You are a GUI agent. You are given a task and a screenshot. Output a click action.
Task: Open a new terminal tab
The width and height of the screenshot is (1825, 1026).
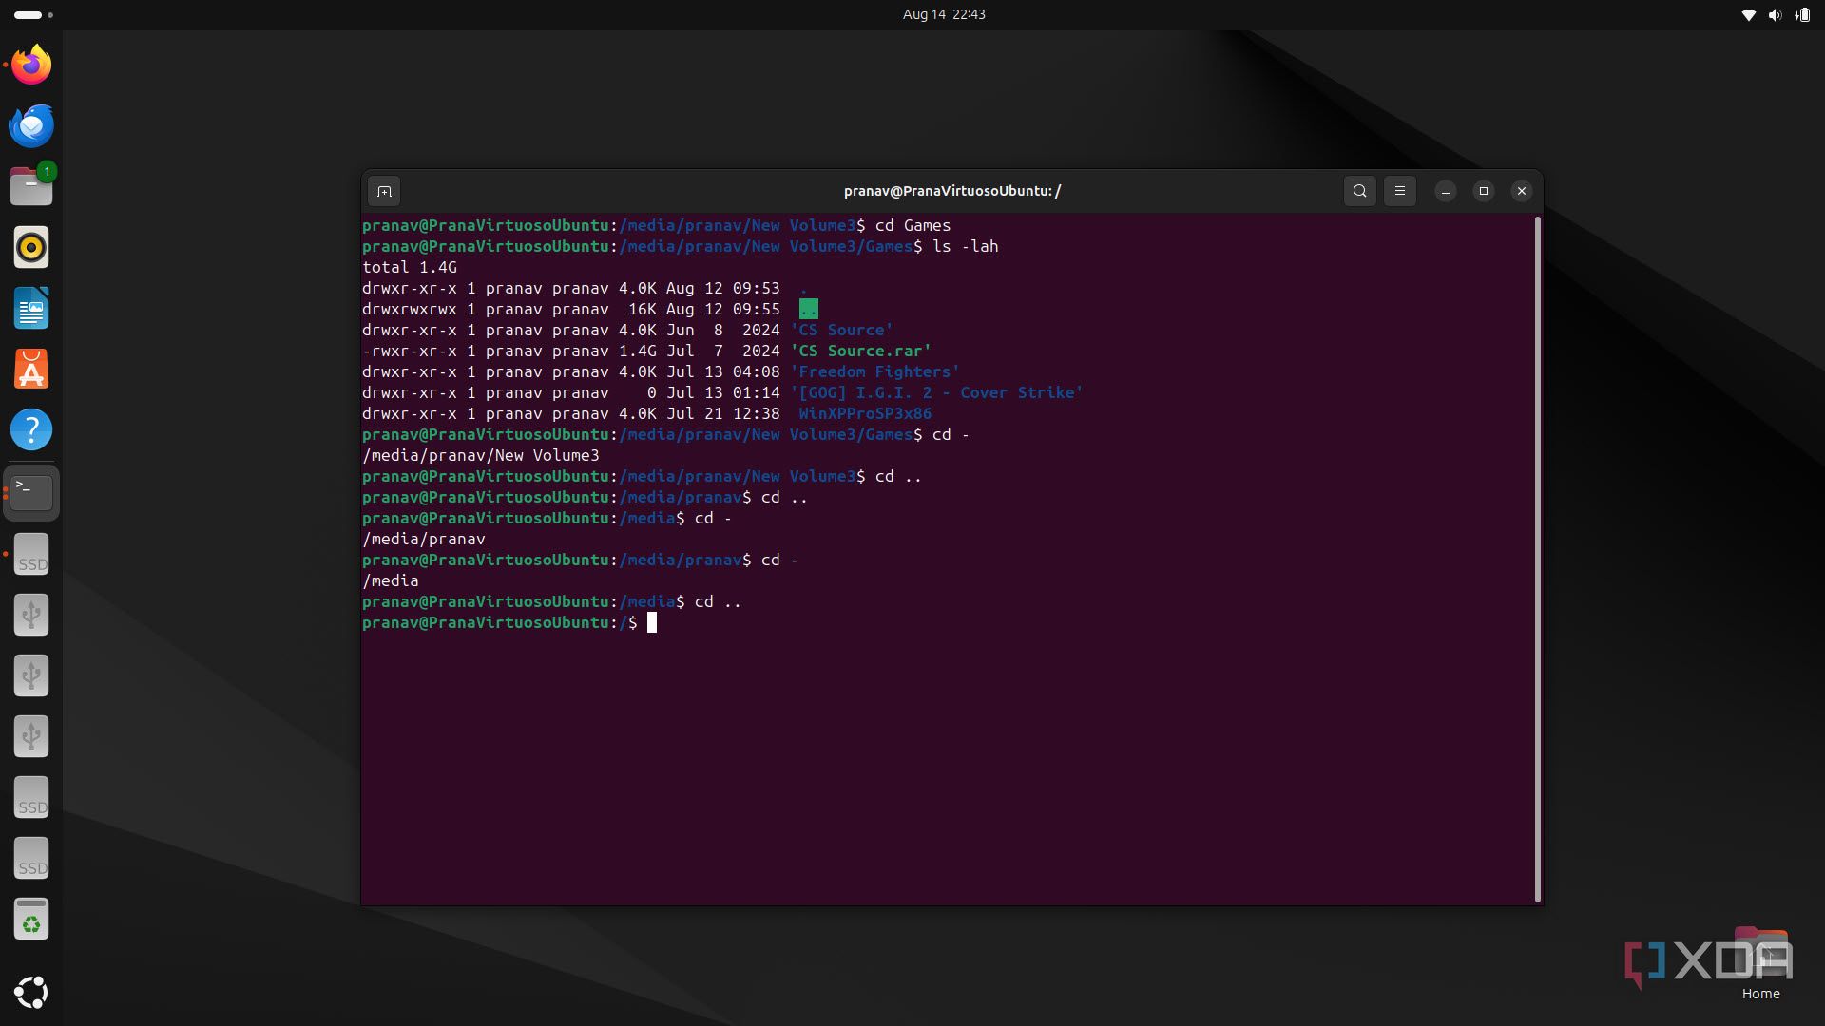coord(384,191)
